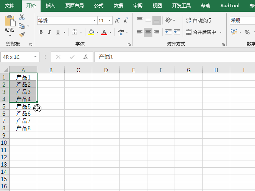Click the accounting number format icon
The width and height of the screenshot is (255, 191).
234,32
